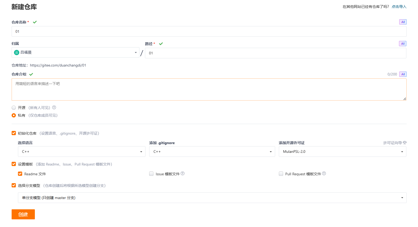
Task: Click the 创建 button
Action: [x=23, y=214]
